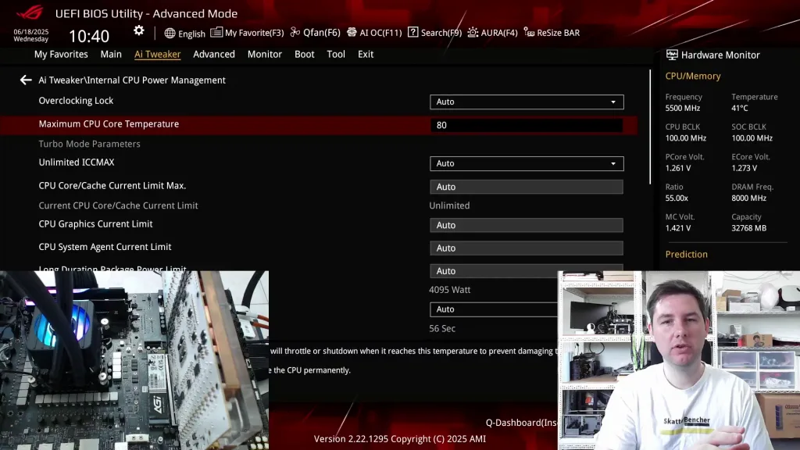Select the CPU Graphics Current Limit field
Image resolution: width=800 pixels, height=450 pixels.
527,226
